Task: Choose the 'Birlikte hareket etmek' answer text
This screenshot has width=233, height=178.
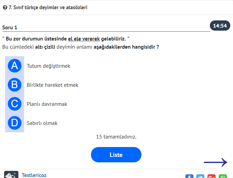Action: [52, 85]
